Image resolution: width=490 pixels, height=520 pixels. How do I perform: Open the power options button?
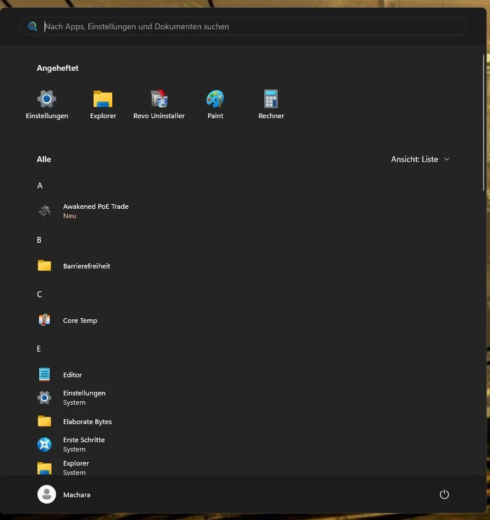(x=444, y=494)
